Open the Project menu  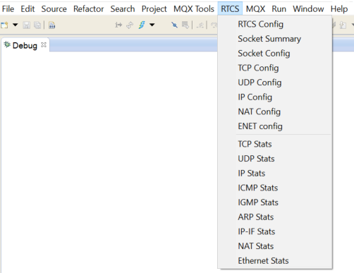(154, 9)
